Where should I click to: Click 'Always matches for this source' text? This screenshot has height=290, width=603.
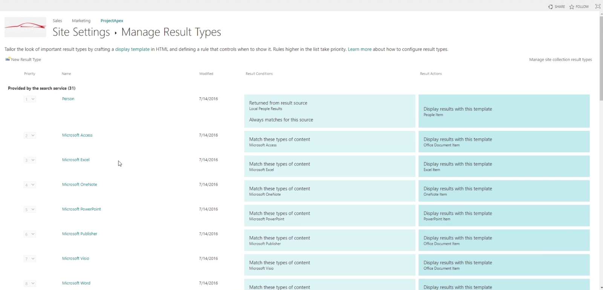(x=281, y=120)
